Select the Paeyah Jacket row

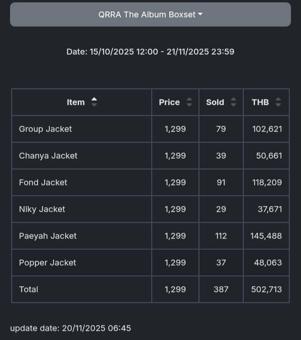point(48,236)
